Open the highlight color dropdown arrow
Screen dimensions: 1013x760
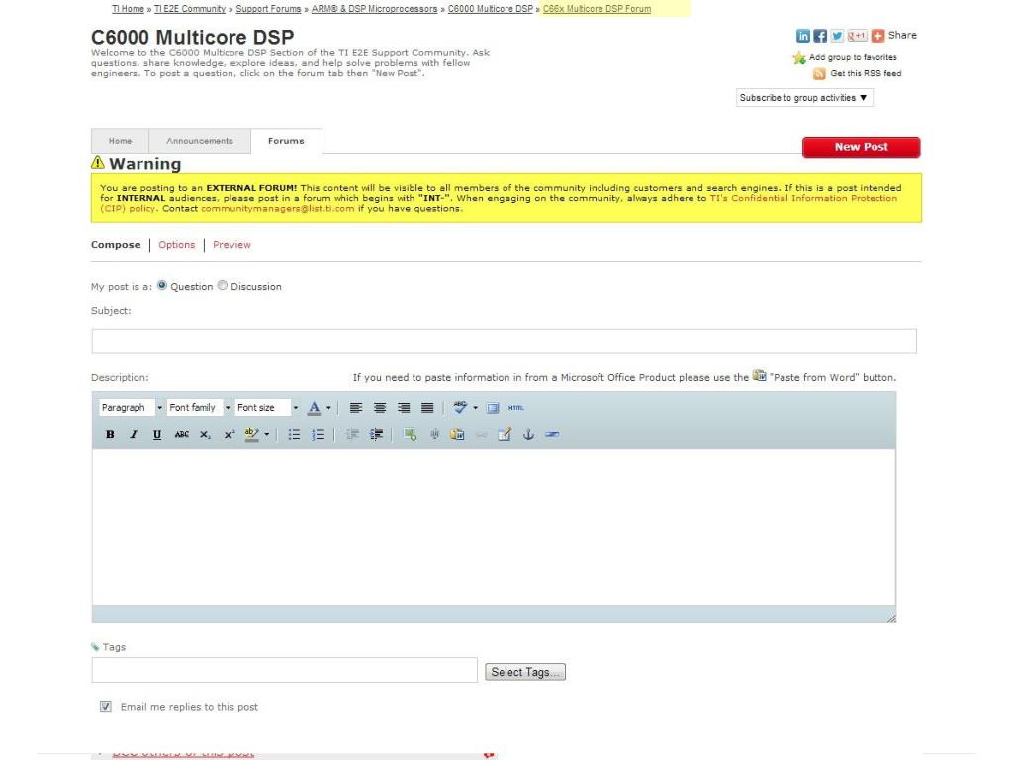266,435
